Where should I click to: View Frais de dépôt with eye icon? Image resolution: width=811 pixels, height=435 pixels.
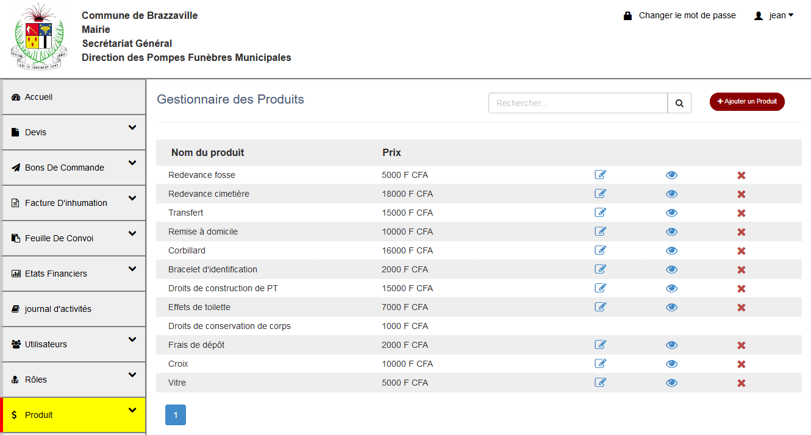coord(671,345)
